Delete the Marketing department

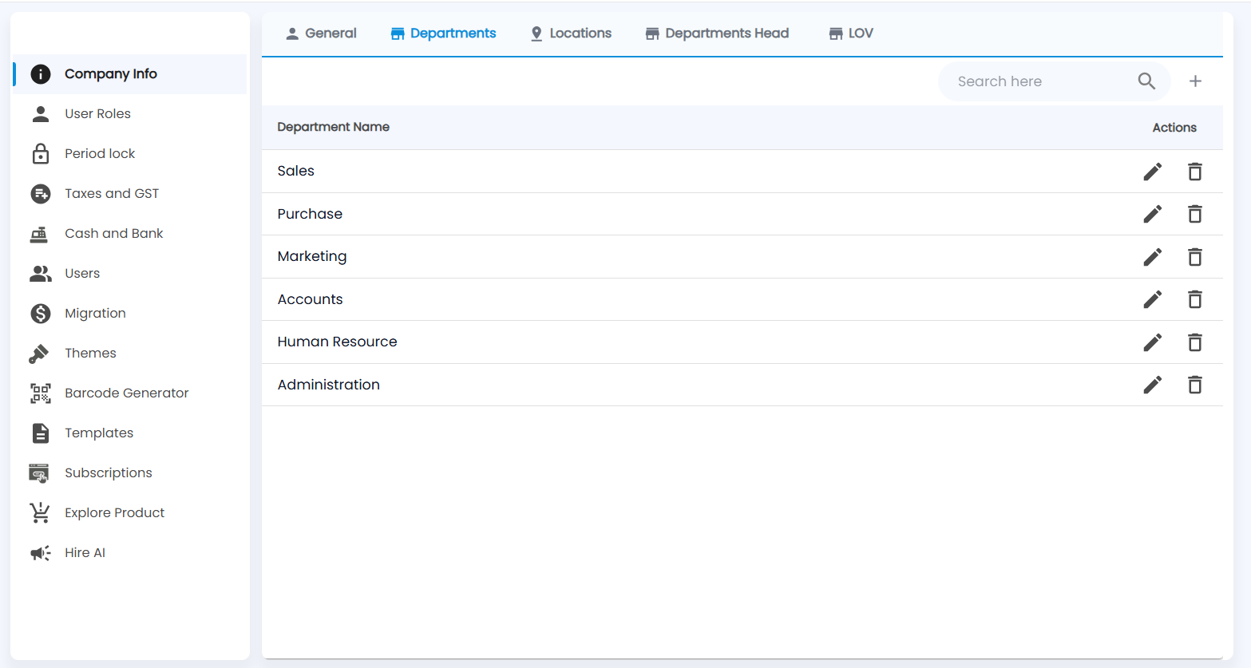(x=1194, y=257)
